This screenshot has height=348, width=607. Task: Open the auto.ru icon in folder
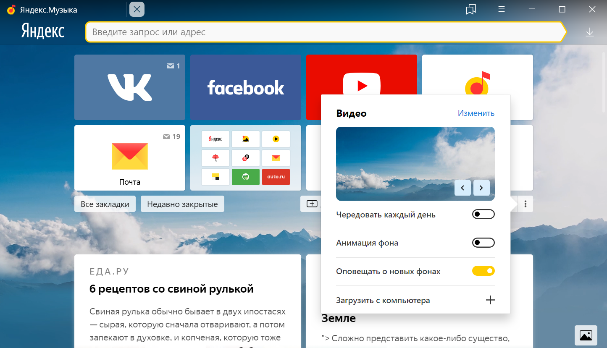(x=276, y=177)
